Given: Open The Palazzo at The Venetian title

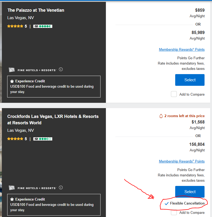Looking at the screenshot, I should tap(36, 10).
